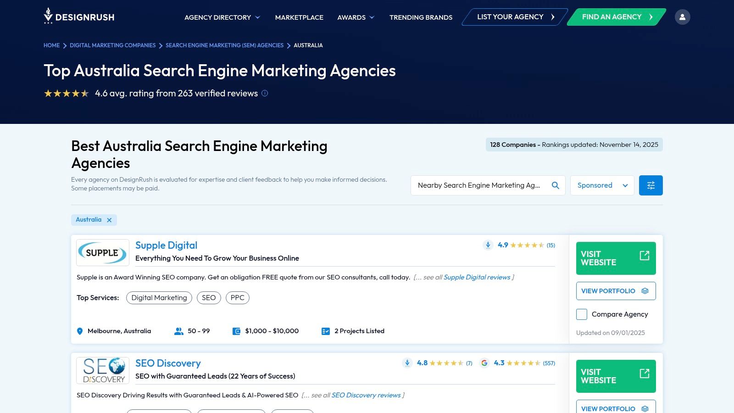Expand the Agency Directory menu
This screenshot has width=734, height=413.
tap(222, 17)
